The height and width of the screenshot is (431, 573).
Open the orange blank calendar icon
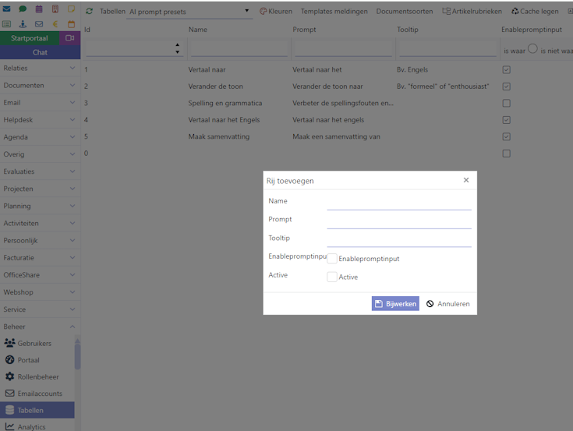pos(71,24)
